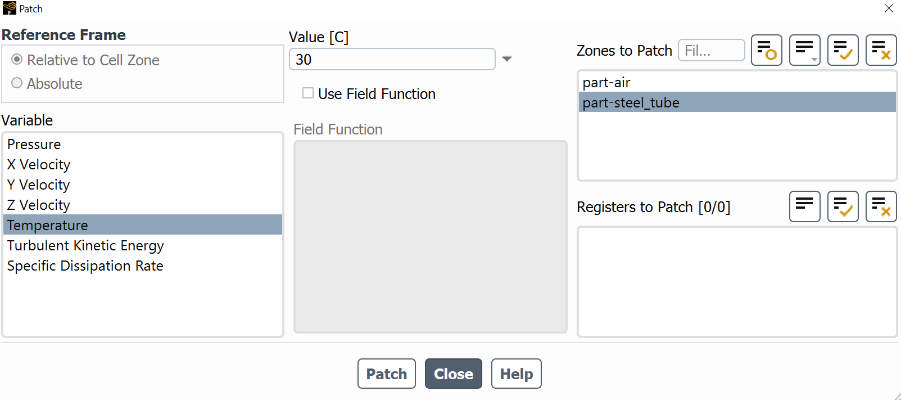The image size is (901, 400).
Task: Select all zones in Zones to Patch
Action: point(843,50)
